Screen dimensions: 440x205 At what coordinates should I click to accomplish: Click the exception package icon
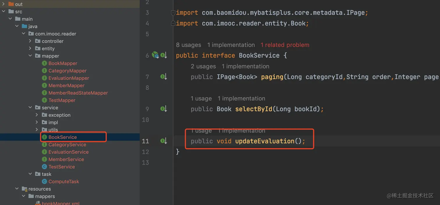tap(45, 115)
